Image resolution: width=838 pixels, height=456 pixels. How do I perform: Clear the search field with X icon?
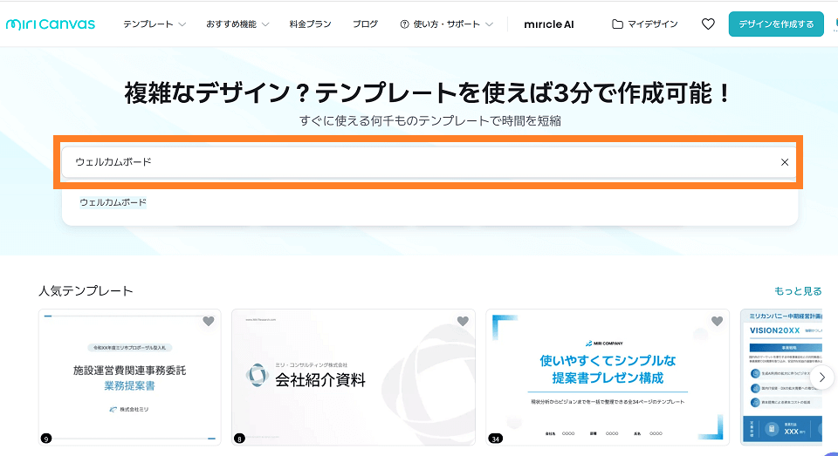784,162
